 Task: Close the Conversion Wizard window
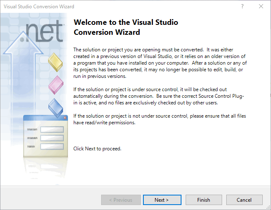coord(261,6)
